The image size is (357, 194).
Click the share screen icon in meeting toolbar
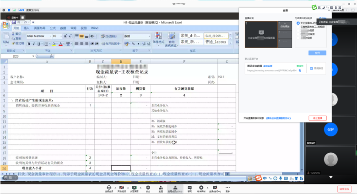135,188
